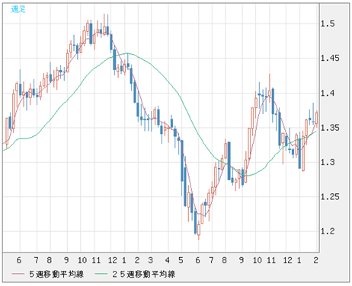Screen dimensions: 352x286
Task: Click the month 12 label after 11 on left
Action: click(113, 260)
